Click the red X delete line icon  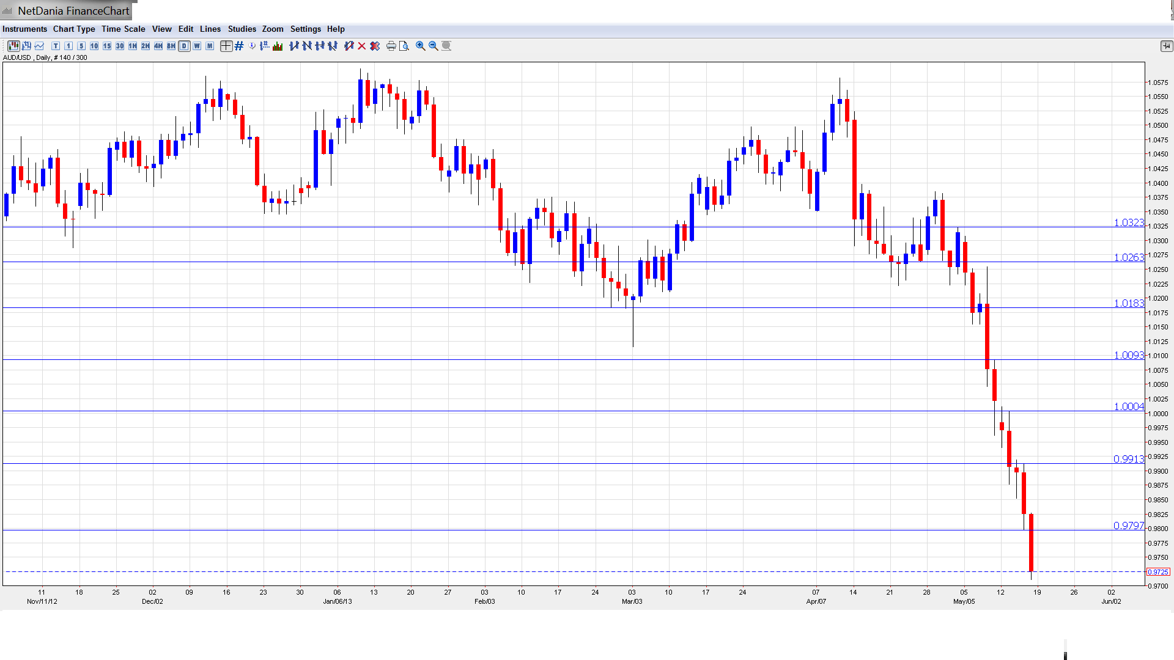pyautogui.click(x=362, y=46)
